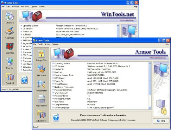Image resolution: width=171 pixels, height=130 pixels.
Task: Open the Encrypt Disk tool in Armor Tools
Action: tap(41, 56)
